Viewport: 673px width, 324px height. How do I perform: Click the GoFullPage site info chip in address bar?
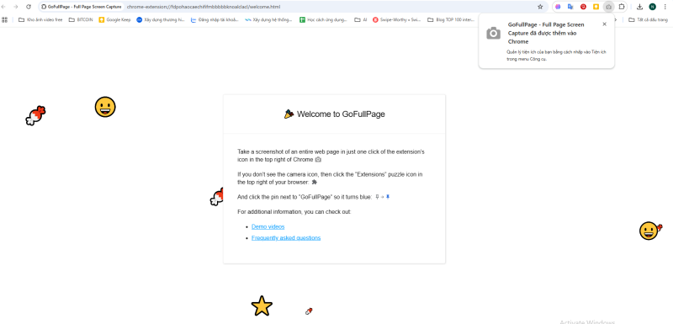coord(82,7)
